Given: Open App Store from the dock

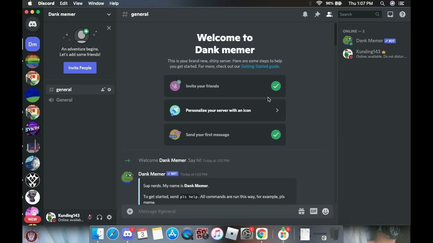Looking at the screenshot, I should pos(172,234).
